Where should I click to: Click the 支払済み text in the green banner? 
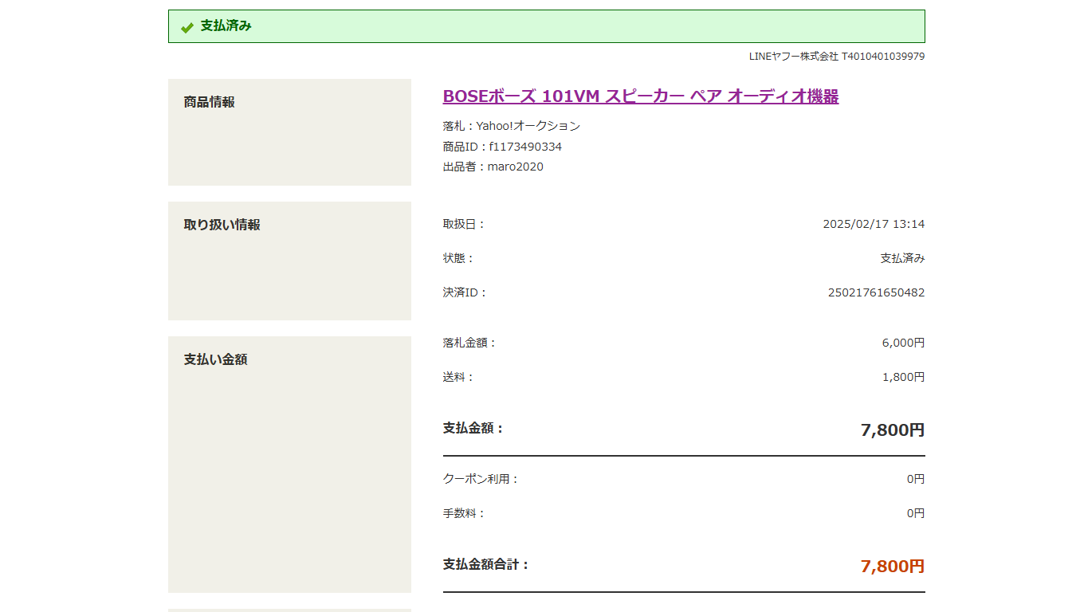coord(226,25)
